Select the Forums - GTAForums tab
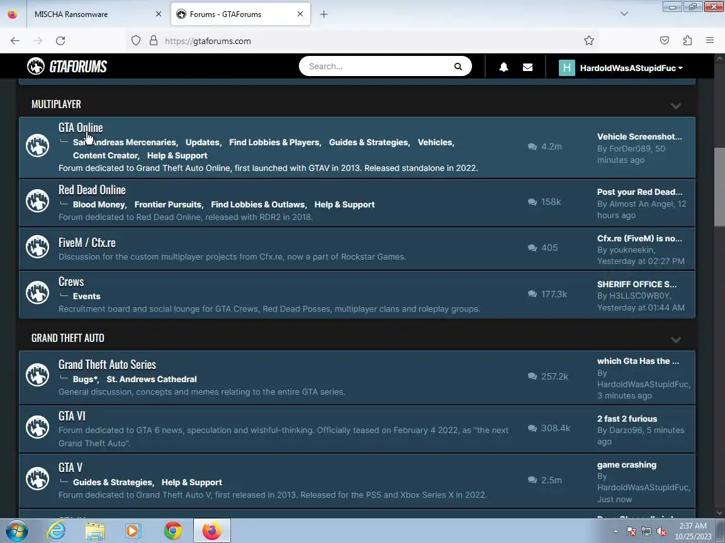Image resolution: width=725 pixels, height=543 pixels. (x=240, y=14)
